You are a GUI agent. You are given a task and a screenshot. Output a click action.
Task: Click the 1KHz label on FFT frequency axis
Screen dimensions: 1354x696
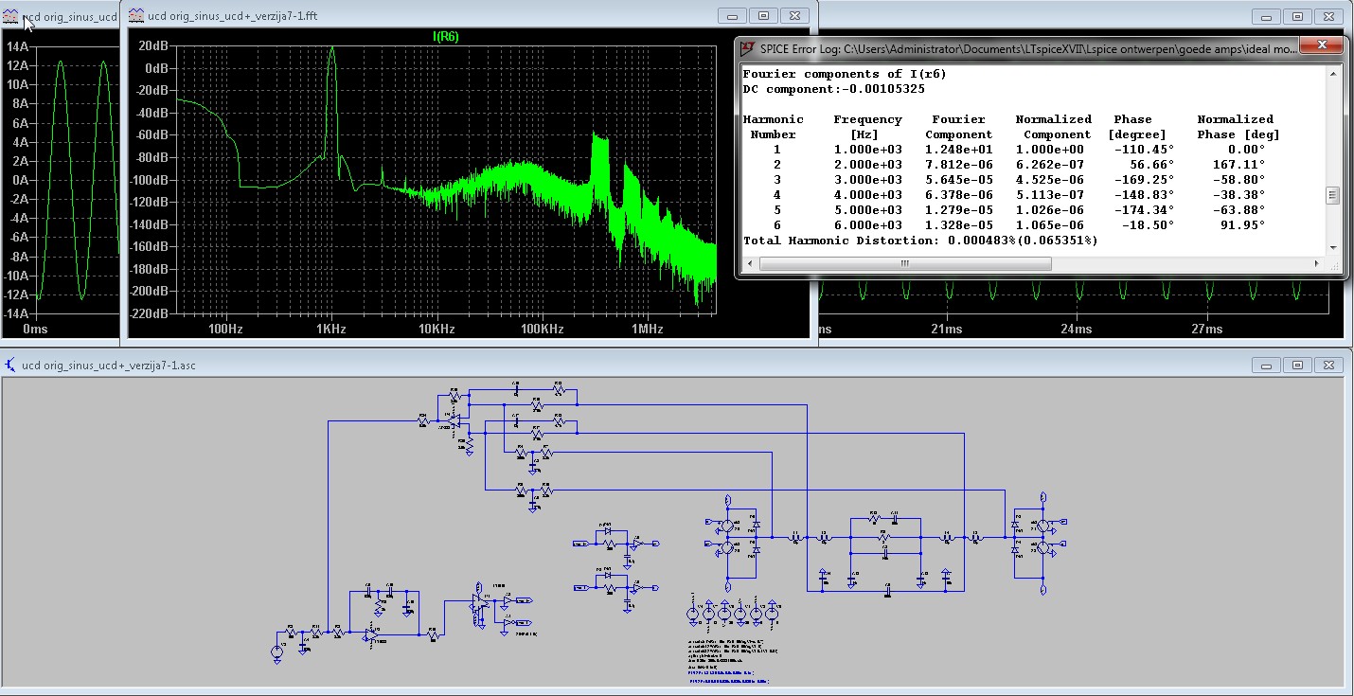(x=330, y=329)
